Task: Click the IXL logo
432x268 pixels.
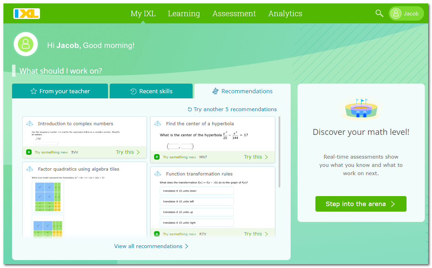Action: (26, 13)
